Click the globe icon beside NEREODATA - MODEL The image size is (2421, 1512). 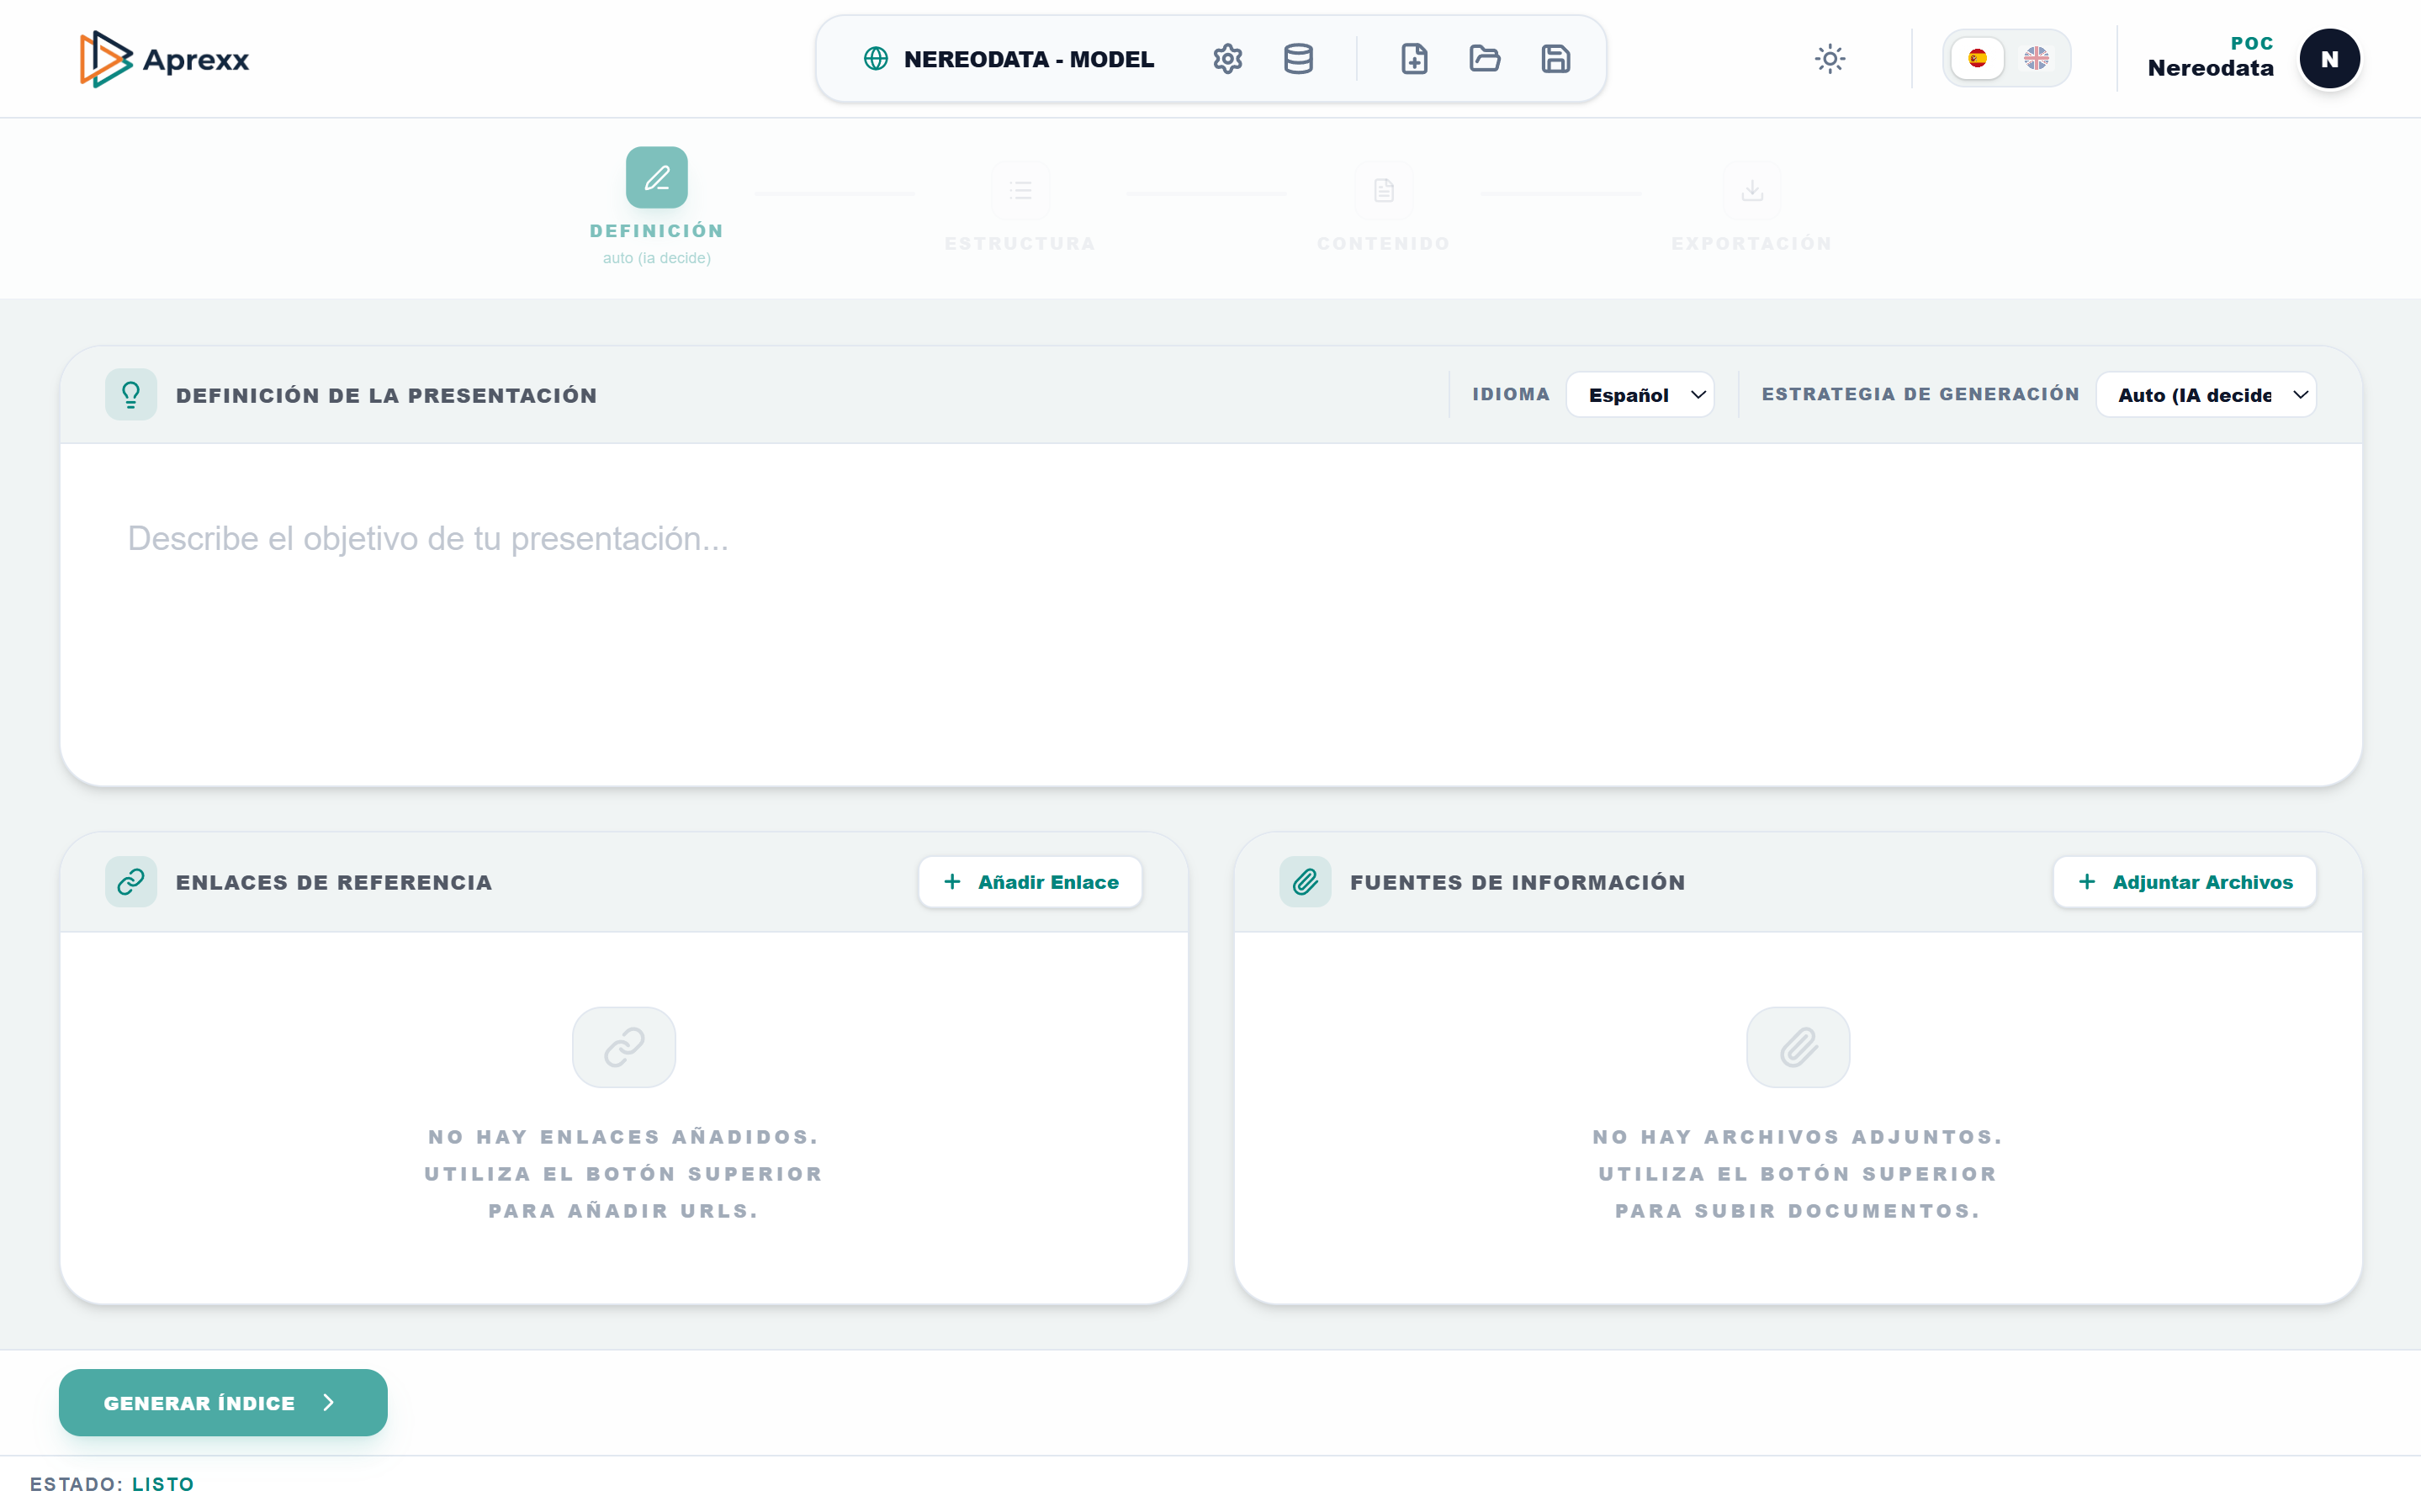(876, 59)
